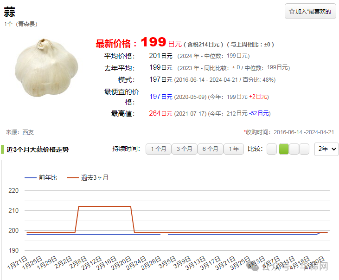Click the 收购时间 date range text
Image resolution: width=339 pixels, height=280 pixels.
pos(289,132)
